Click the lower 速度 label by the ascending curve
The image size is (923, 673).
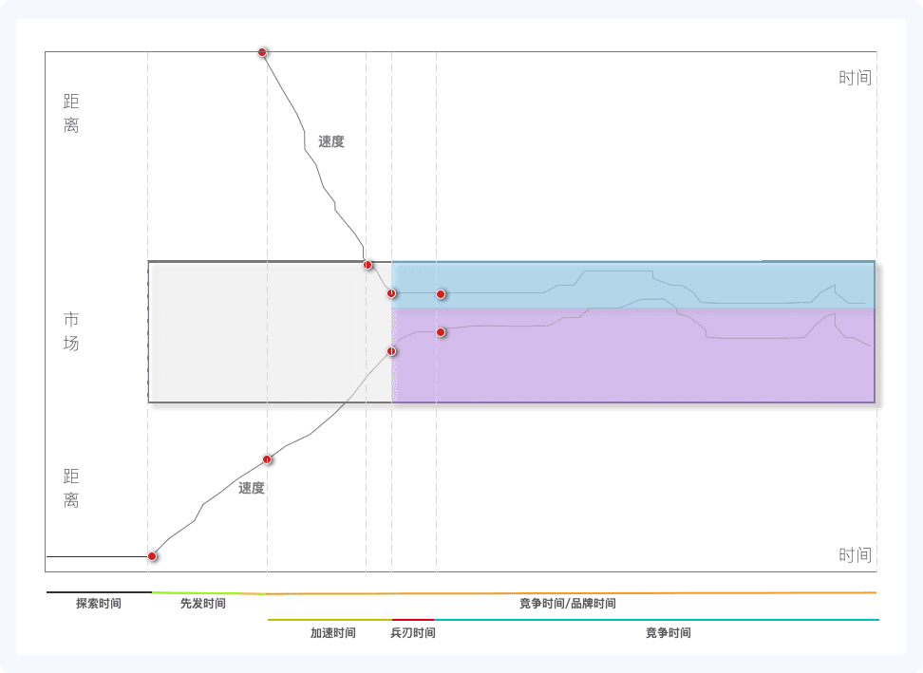coord(252,488)
